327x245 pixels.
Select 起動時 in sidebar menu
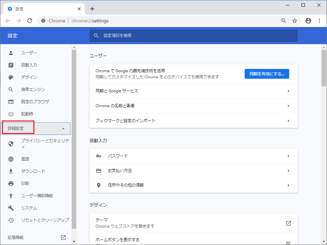(x=27, y=114)
